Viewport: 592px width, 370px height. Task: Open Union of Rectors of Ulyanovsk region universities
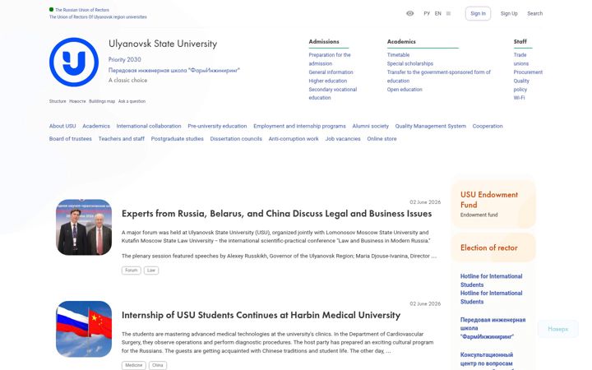[x=98, y=17]
